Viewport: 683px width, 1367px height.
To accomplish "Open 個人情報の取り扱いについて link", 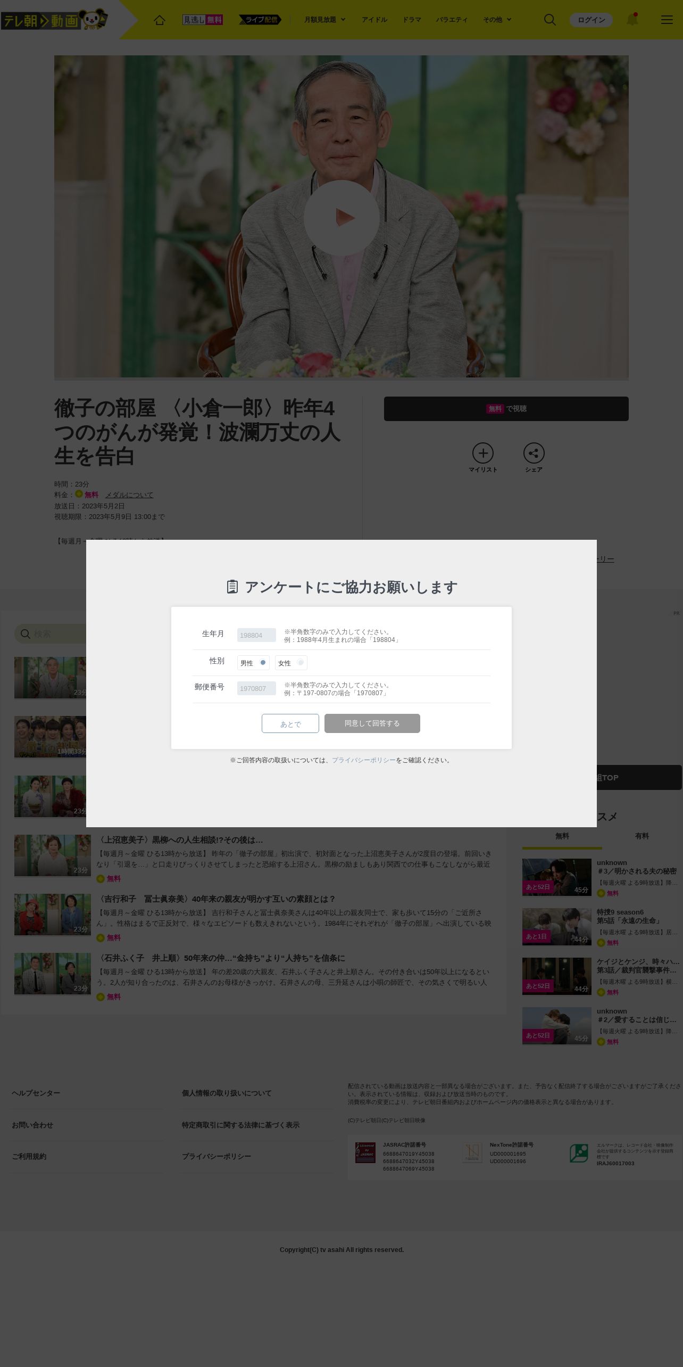I will coord(227,1093).
